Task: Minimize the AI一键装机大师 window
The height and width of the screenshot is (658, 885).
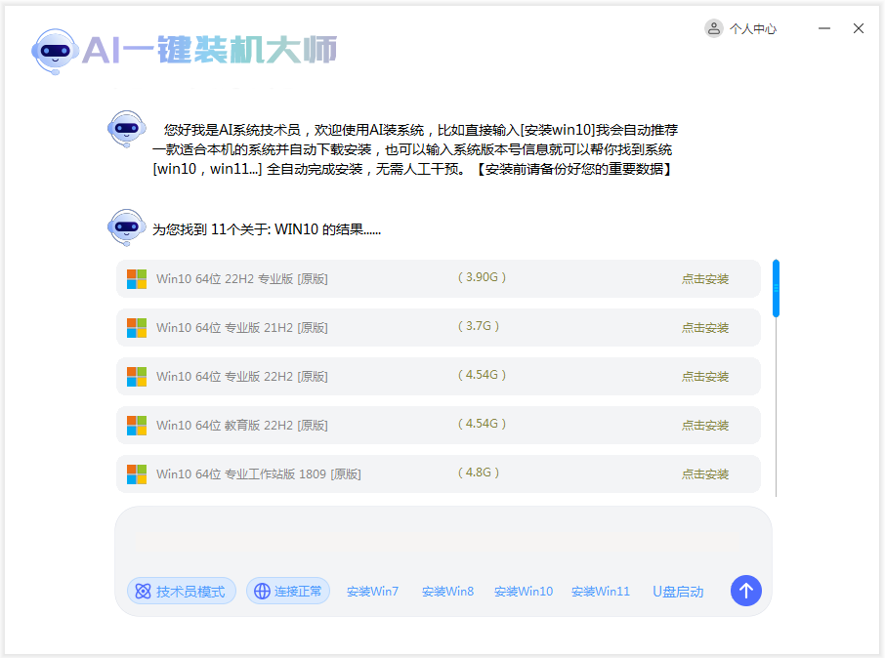Action: click(x=824, y=28)
